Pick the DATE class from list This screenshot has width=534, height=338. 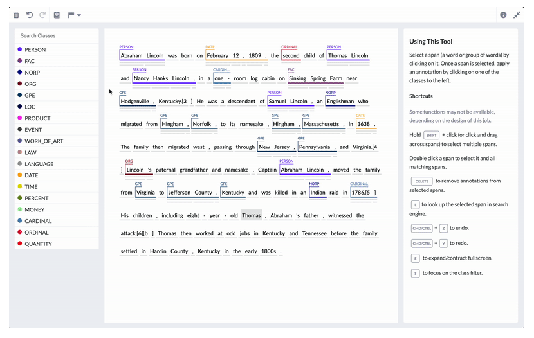[32, 175]
